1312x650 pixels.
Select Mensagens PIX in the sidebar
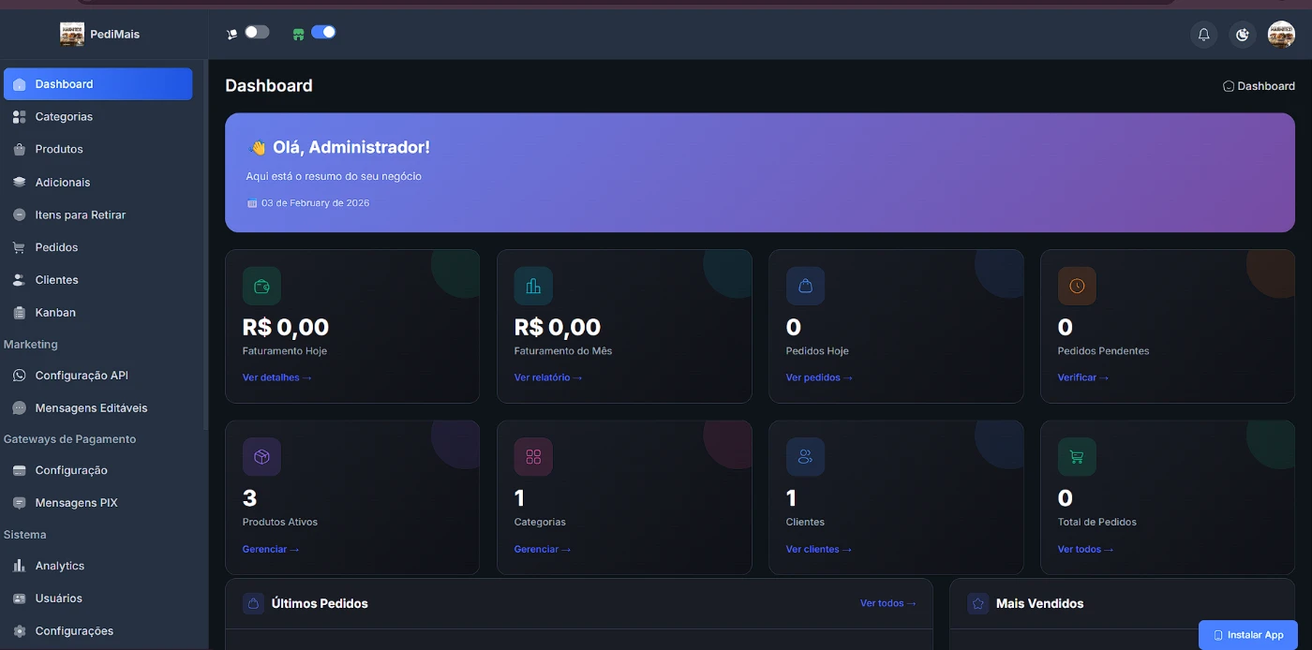click(76, 503)
